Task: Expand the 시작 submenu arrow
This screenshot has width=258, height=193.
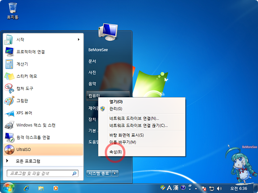Action: pyautogui.click(x=78, y=39)
